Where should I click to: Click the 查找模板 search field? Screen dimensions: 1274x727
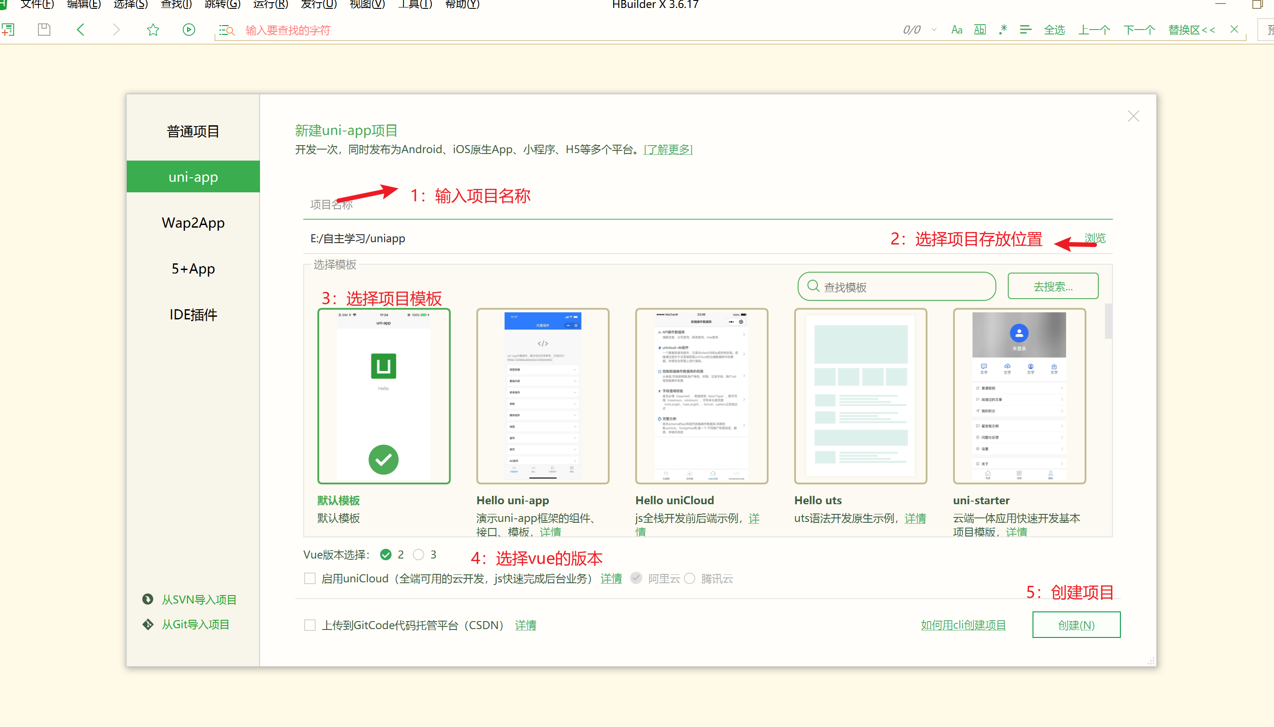click(897, 287)
